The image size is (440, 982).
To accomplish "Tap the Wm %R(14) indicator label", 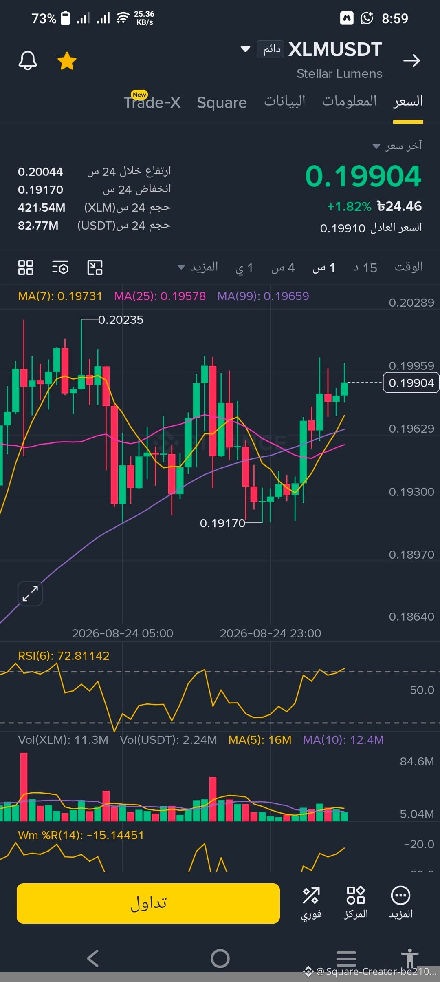I will [81, 835].
